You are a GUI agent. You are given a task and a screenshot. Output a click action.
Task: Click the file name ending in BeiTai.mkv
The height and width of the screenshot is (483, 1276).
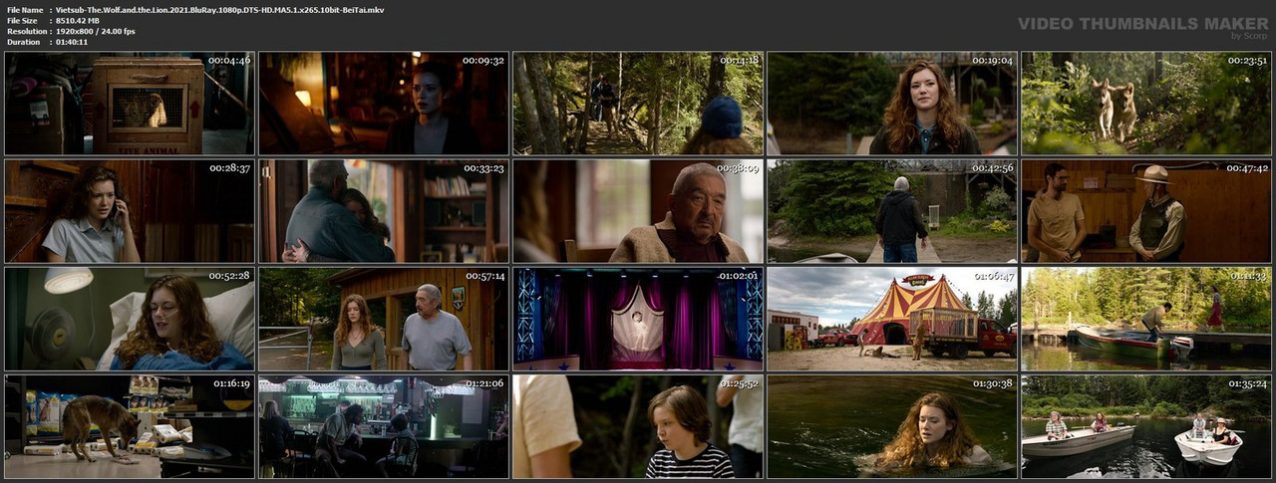click(x=219, y=10)
